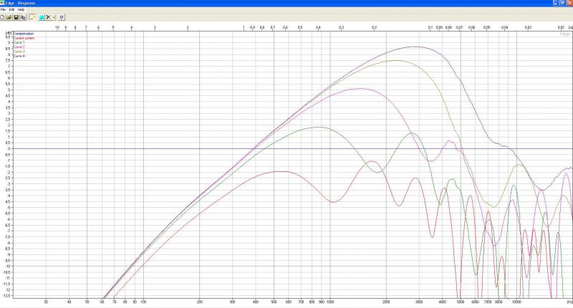Click the Edge application icon in title bar
Screen dimensions: 573x308
click(3, 3)
